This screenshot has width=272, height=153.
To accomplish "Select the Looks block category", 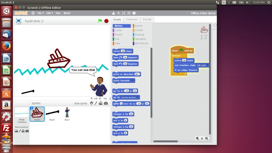I will pos(118,30).
